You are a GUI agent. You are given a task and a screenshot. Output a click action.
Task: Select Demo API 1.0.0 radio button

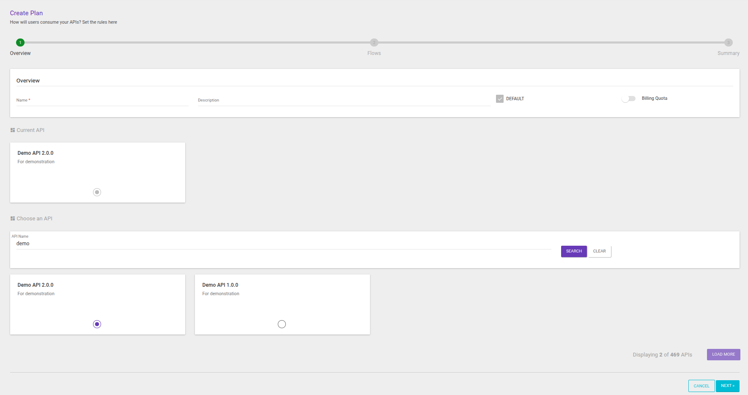(x=282, y=324)
